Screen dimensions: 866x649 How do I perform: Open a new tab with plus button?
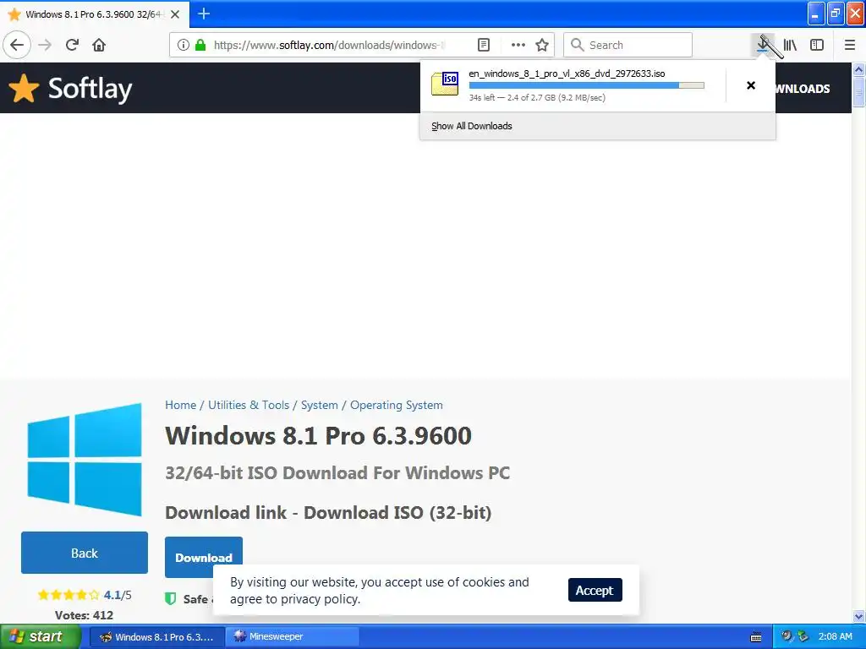coord(204,14)
